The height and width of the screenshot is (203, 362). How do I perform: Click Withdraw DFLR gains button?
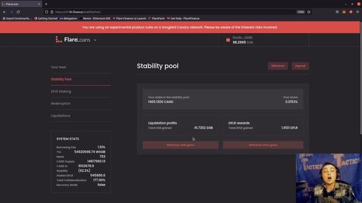(x=263, y=145)
